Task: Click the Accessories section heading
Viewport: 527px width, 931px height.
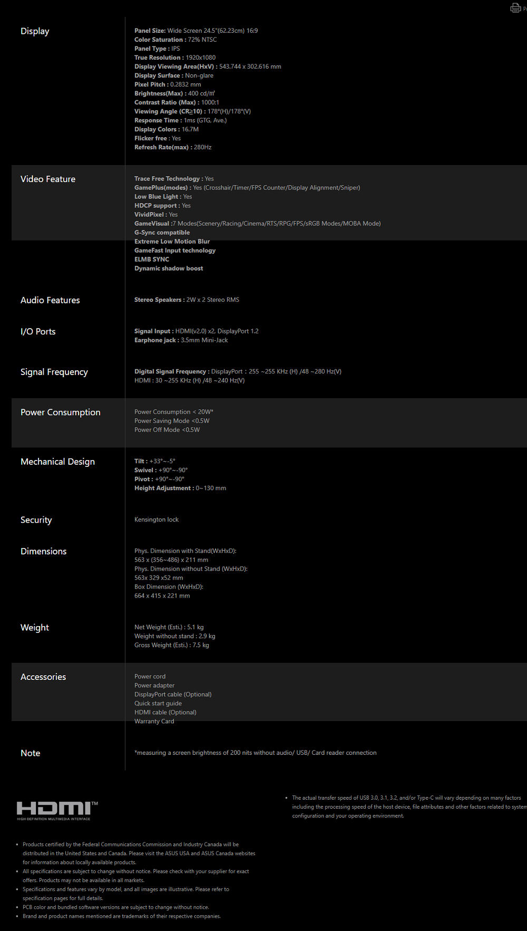Action: (43, 677)
